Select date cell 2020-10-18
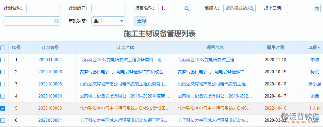Image resolution: width=323 pixels, height=127 pixels. 275,84
